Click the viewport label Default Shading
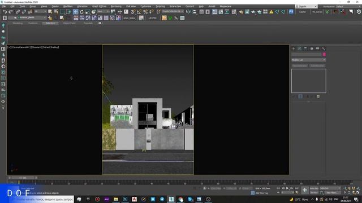The image size is (362, 203). pyautogui.click(x=51, y=47)
